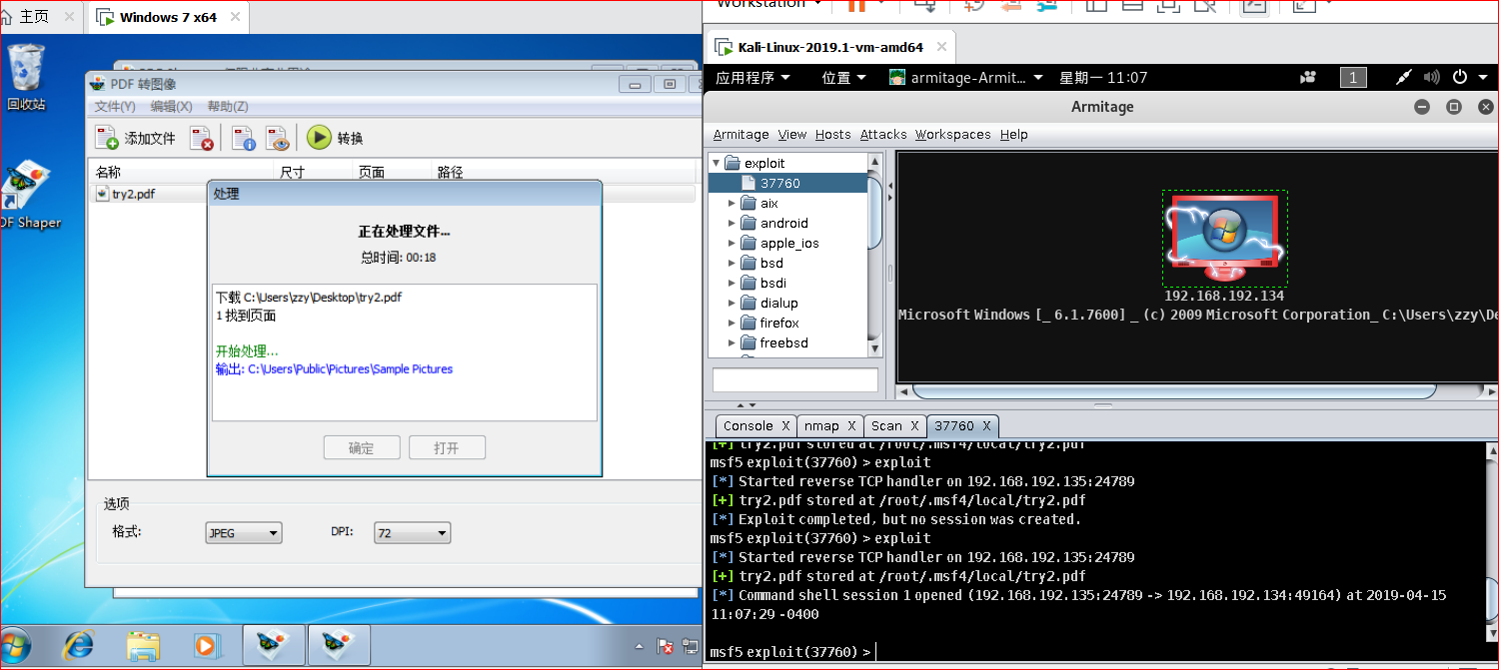Open the Recycle Bin desktop icon
Screen dimensions: 1499x670
coord(26,77)
